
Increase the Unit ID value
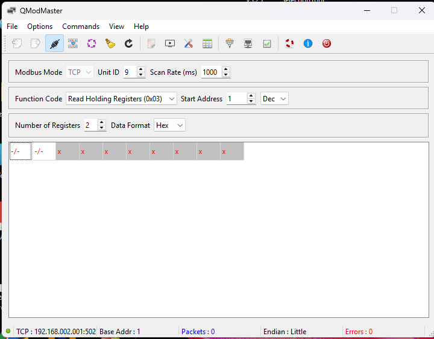[x=141, y=69]
